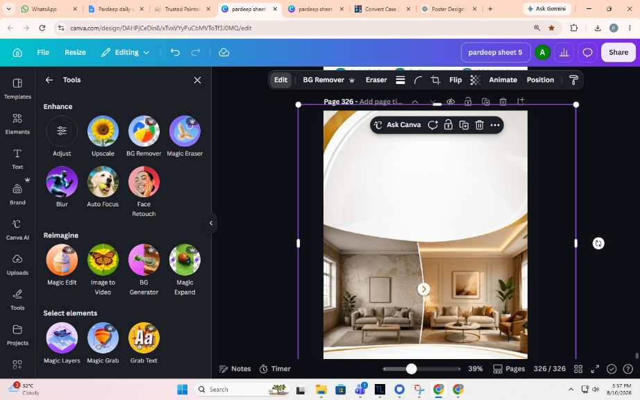Toggle lock on the selected element

(x=448, y=125)
